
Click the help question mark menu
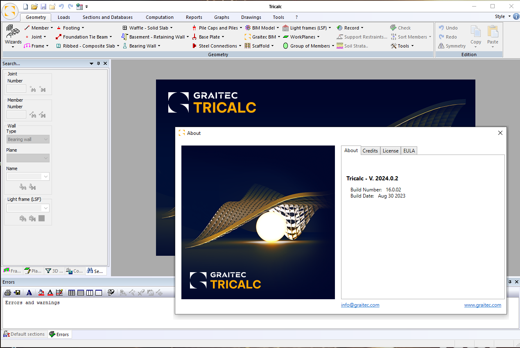click(x=296, y=17)
